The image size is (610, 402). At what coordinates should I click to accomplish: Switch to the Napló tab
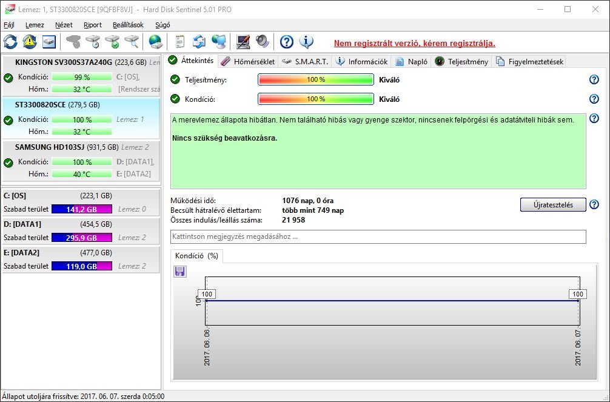(x=411, y=61)
